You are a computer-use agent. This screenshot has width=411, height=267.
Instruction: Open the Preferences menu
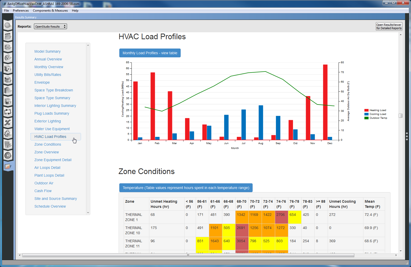point(21,11)
